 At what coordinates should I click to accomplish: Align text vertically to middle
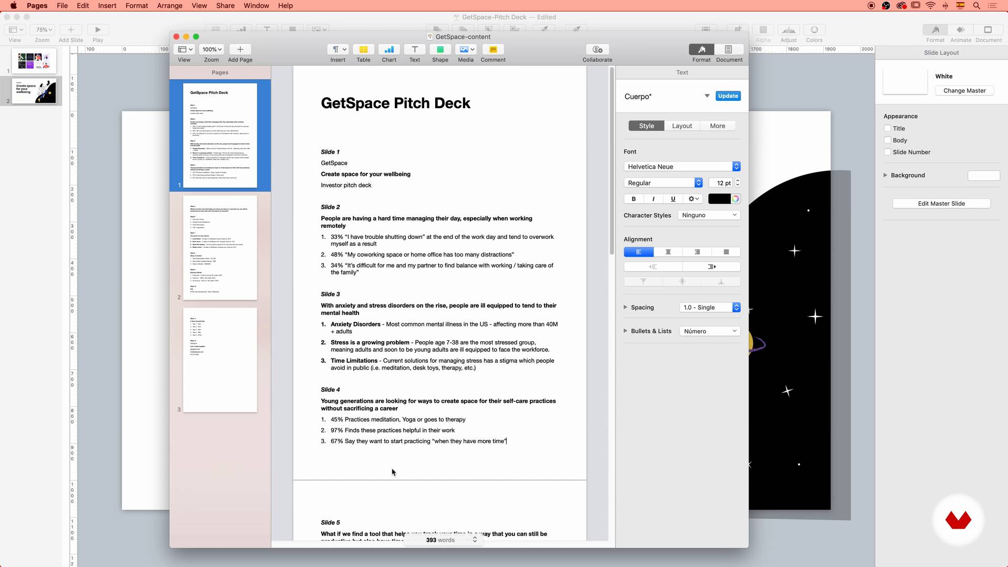tap(682, 281)
